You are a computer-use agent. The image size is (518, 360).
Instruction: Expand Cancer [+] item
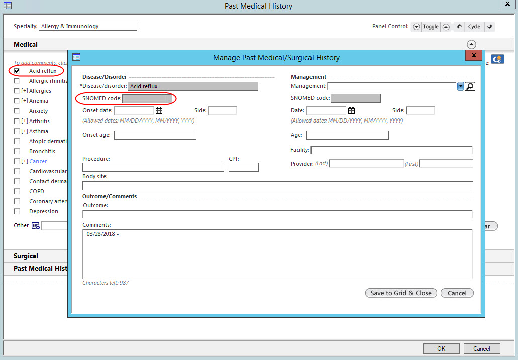pos(25,161)
